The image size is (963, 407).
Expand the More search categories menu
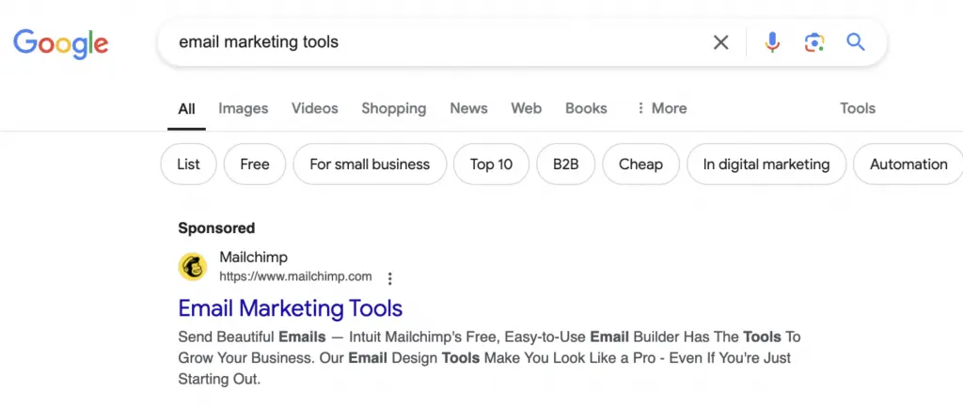pos(661,108)
